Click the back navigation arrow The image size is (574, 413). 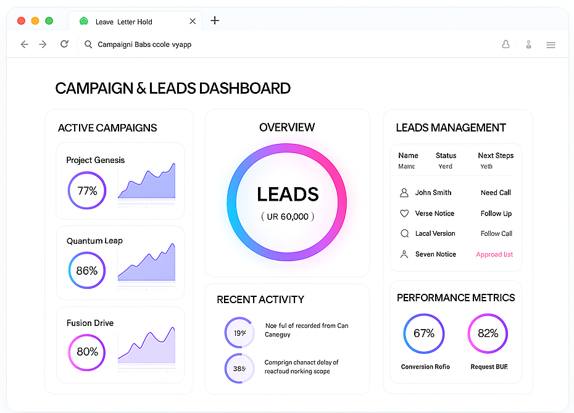[x=24, y=44]
